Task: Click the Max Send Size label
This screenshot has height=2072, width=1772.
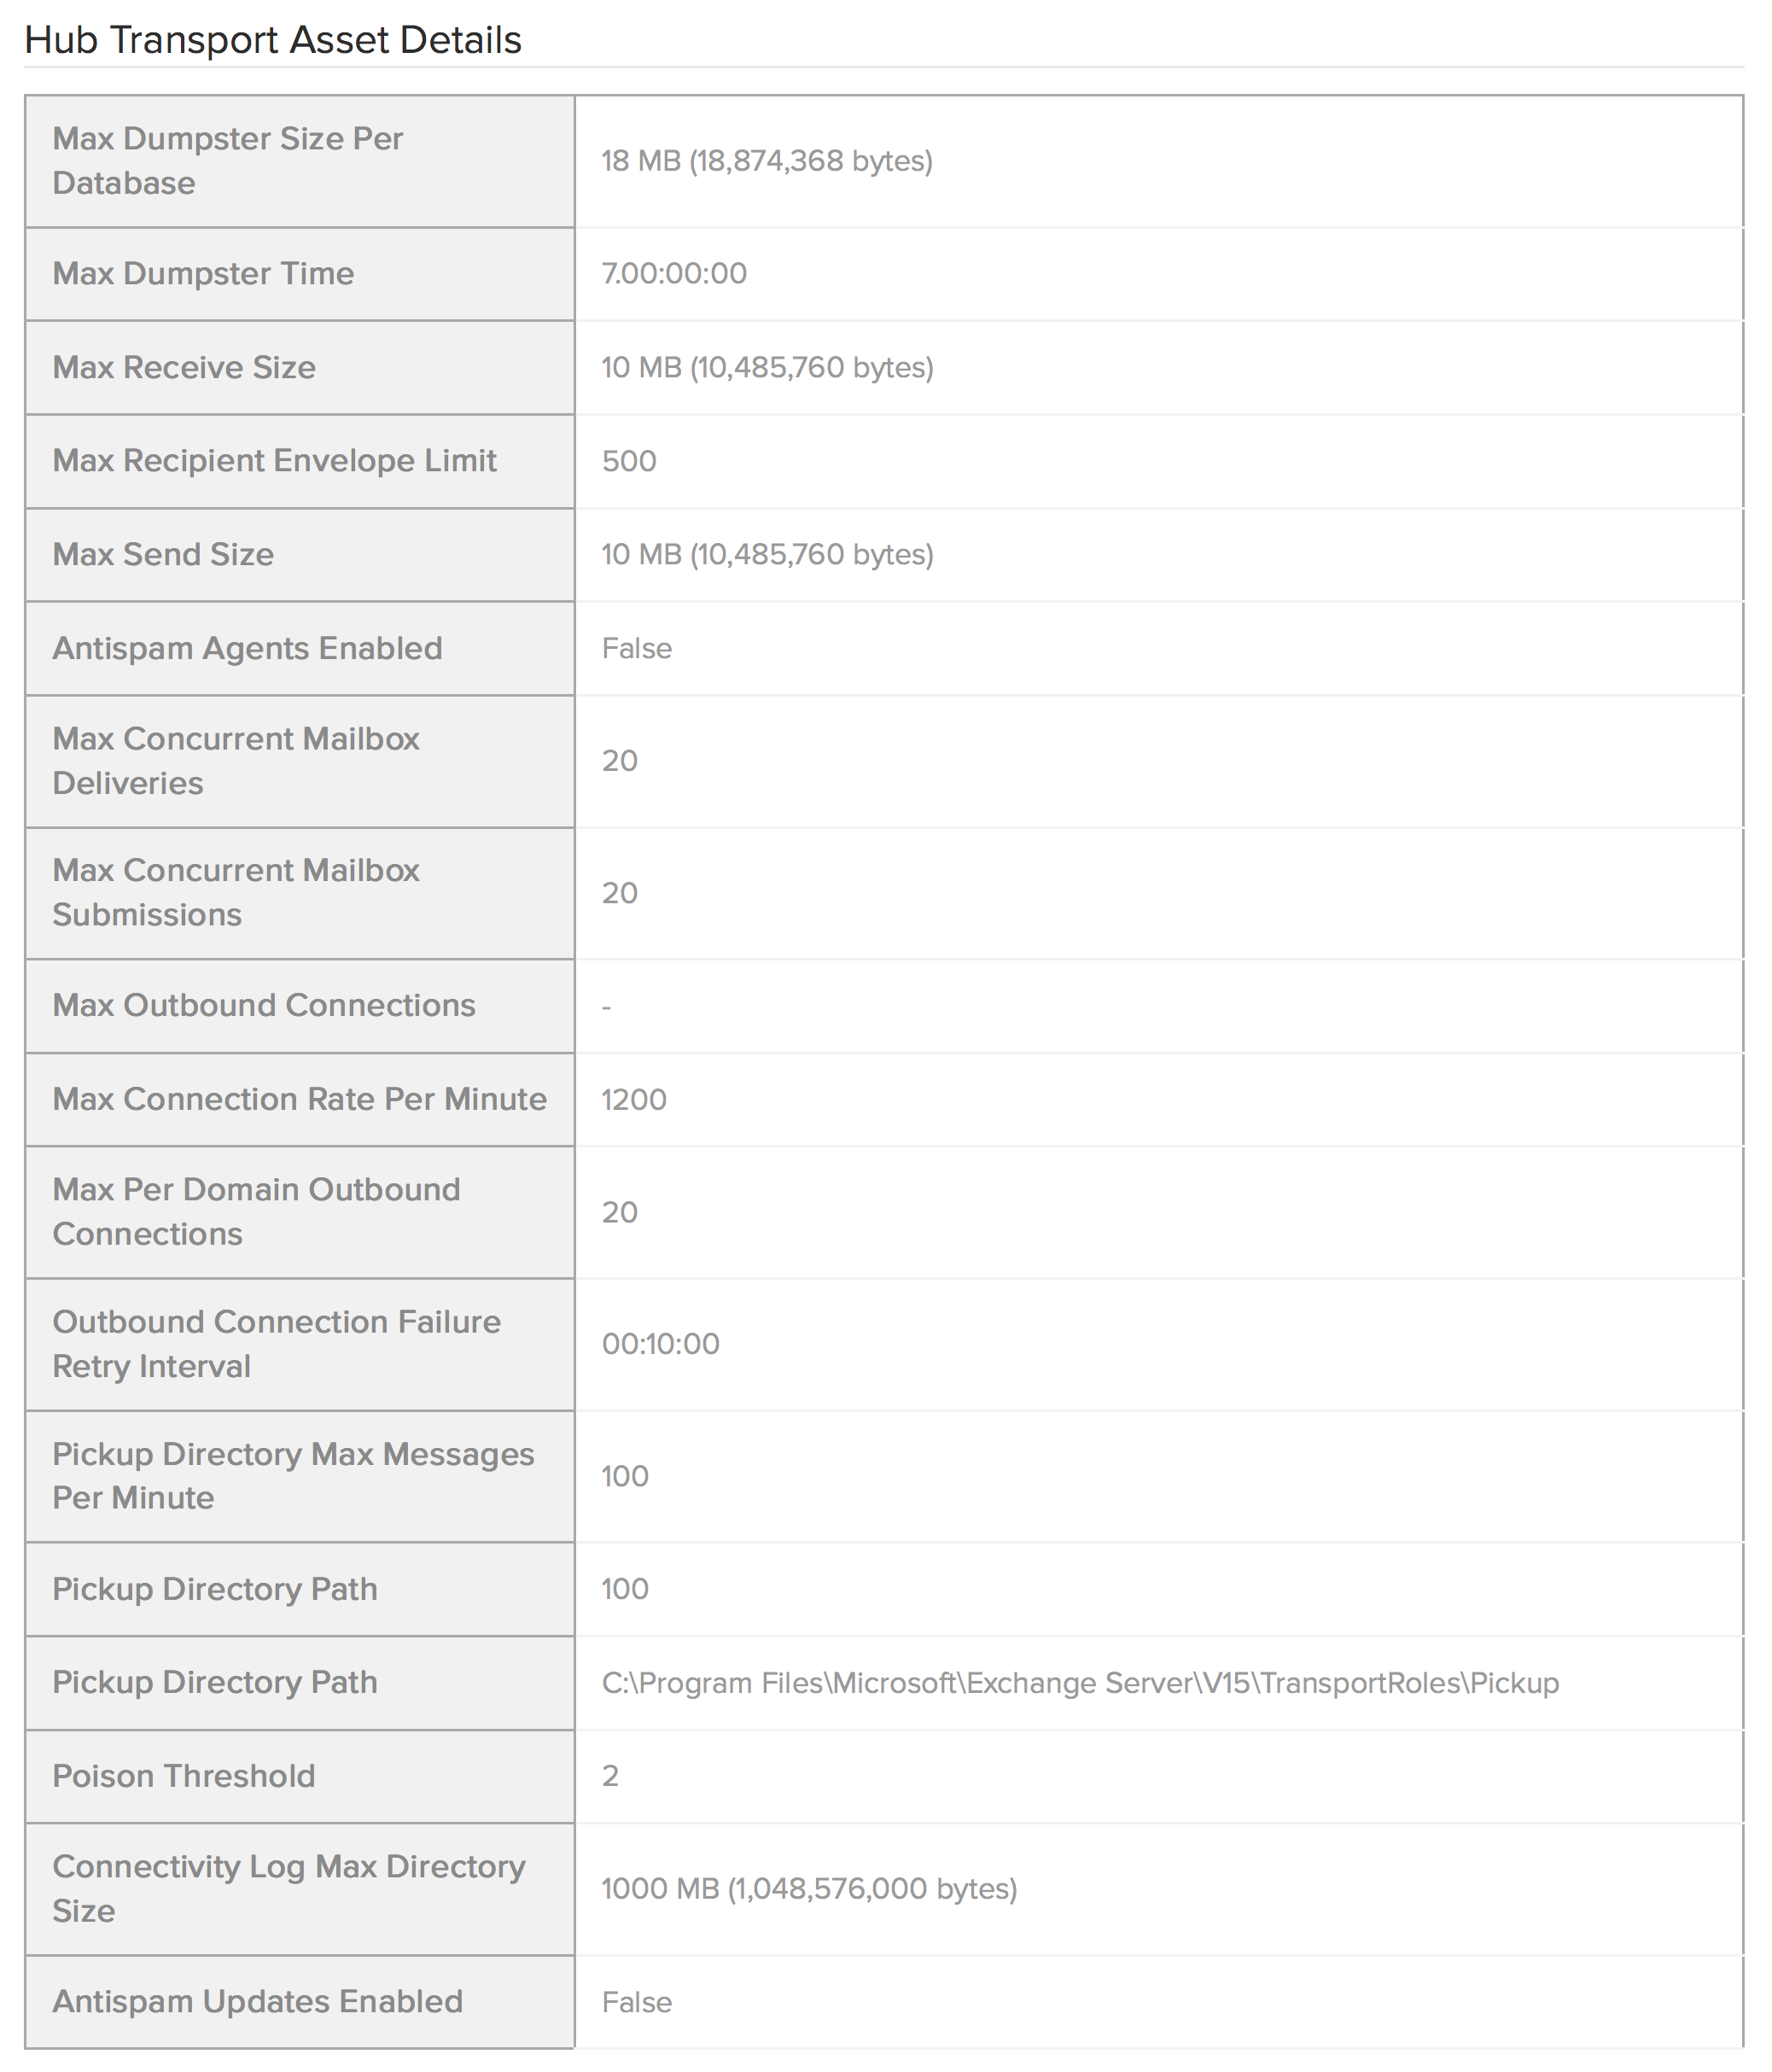Action: 163,554
